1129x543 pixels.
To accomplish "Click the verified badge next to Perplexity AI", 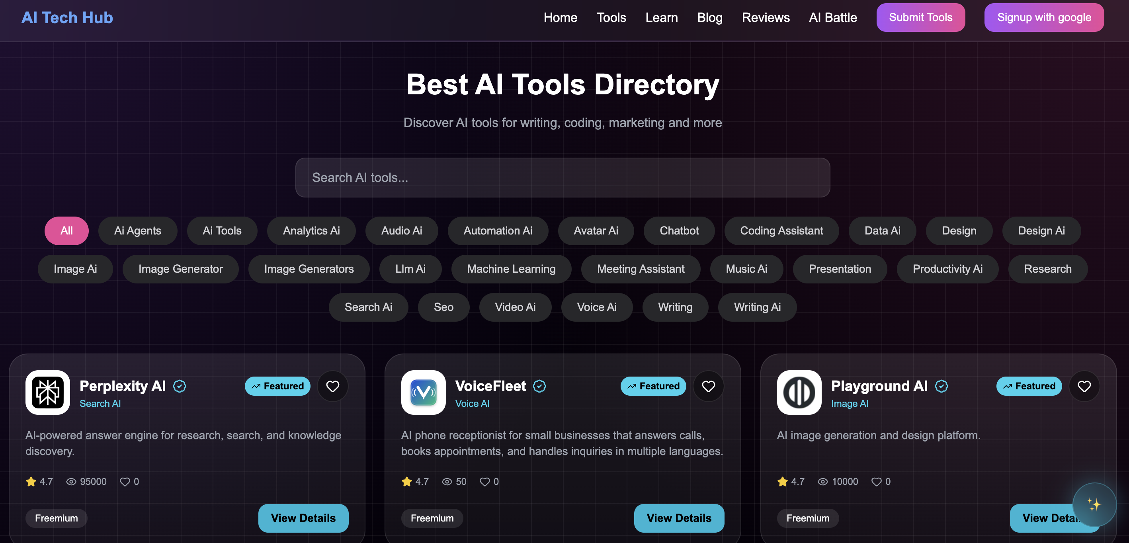I will (179, 386).
